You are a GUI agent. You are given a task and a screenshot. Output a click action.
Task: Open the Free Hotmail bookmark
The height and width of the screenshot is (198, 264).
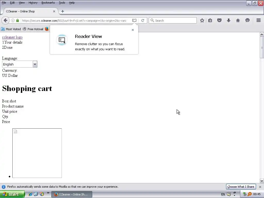pos(33,29)
